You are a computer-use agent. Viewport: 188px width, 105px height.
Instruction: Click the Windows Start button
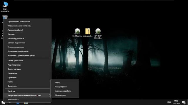click(x=3, y=102)
